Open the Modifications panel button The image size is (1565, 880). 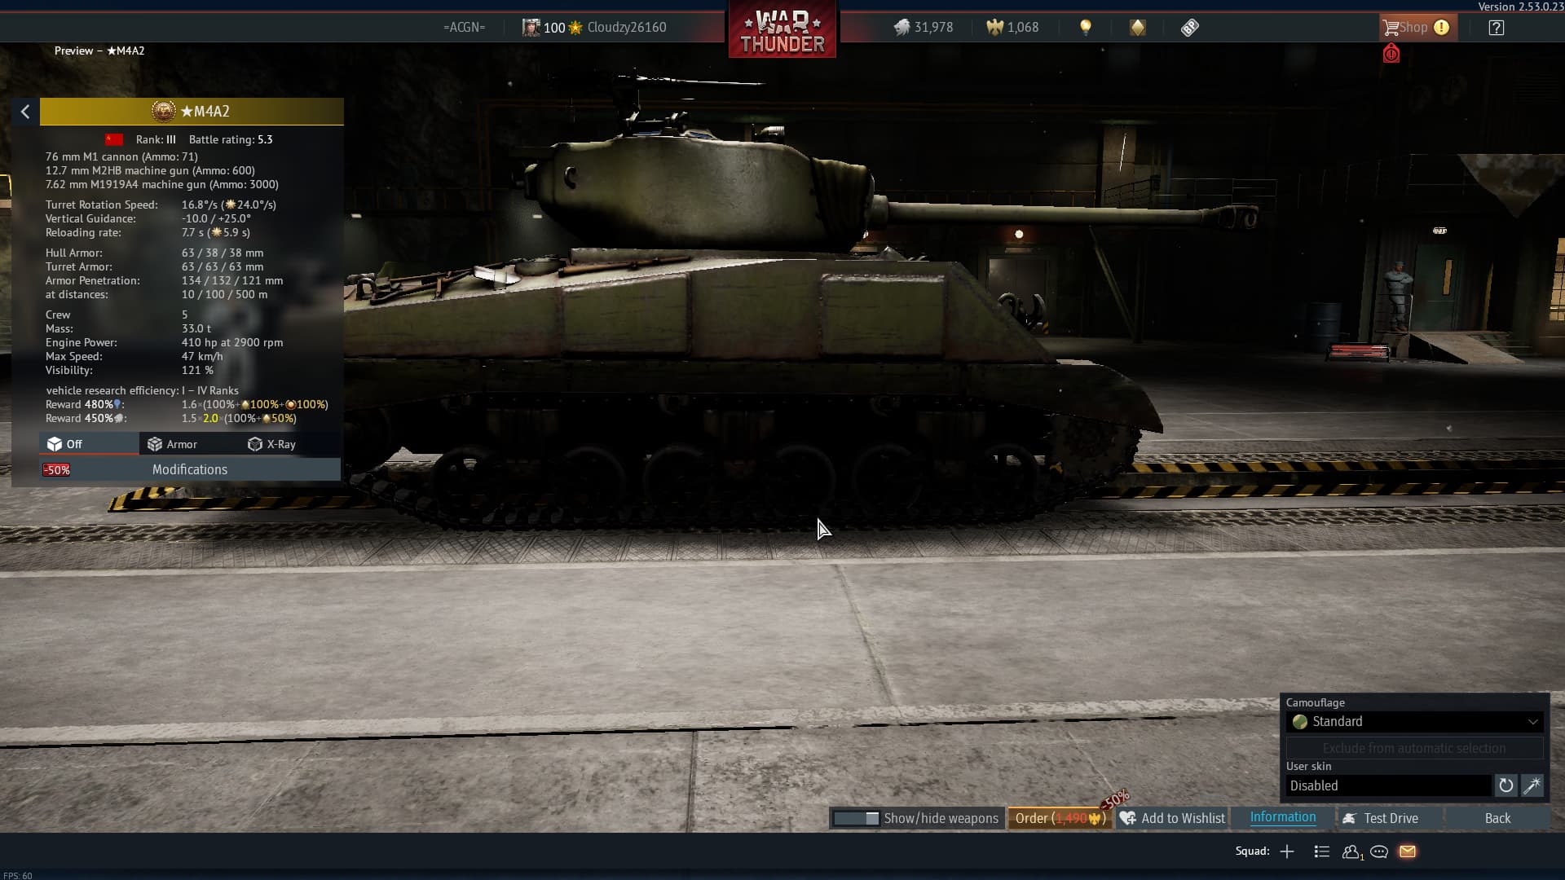[190, 469]
